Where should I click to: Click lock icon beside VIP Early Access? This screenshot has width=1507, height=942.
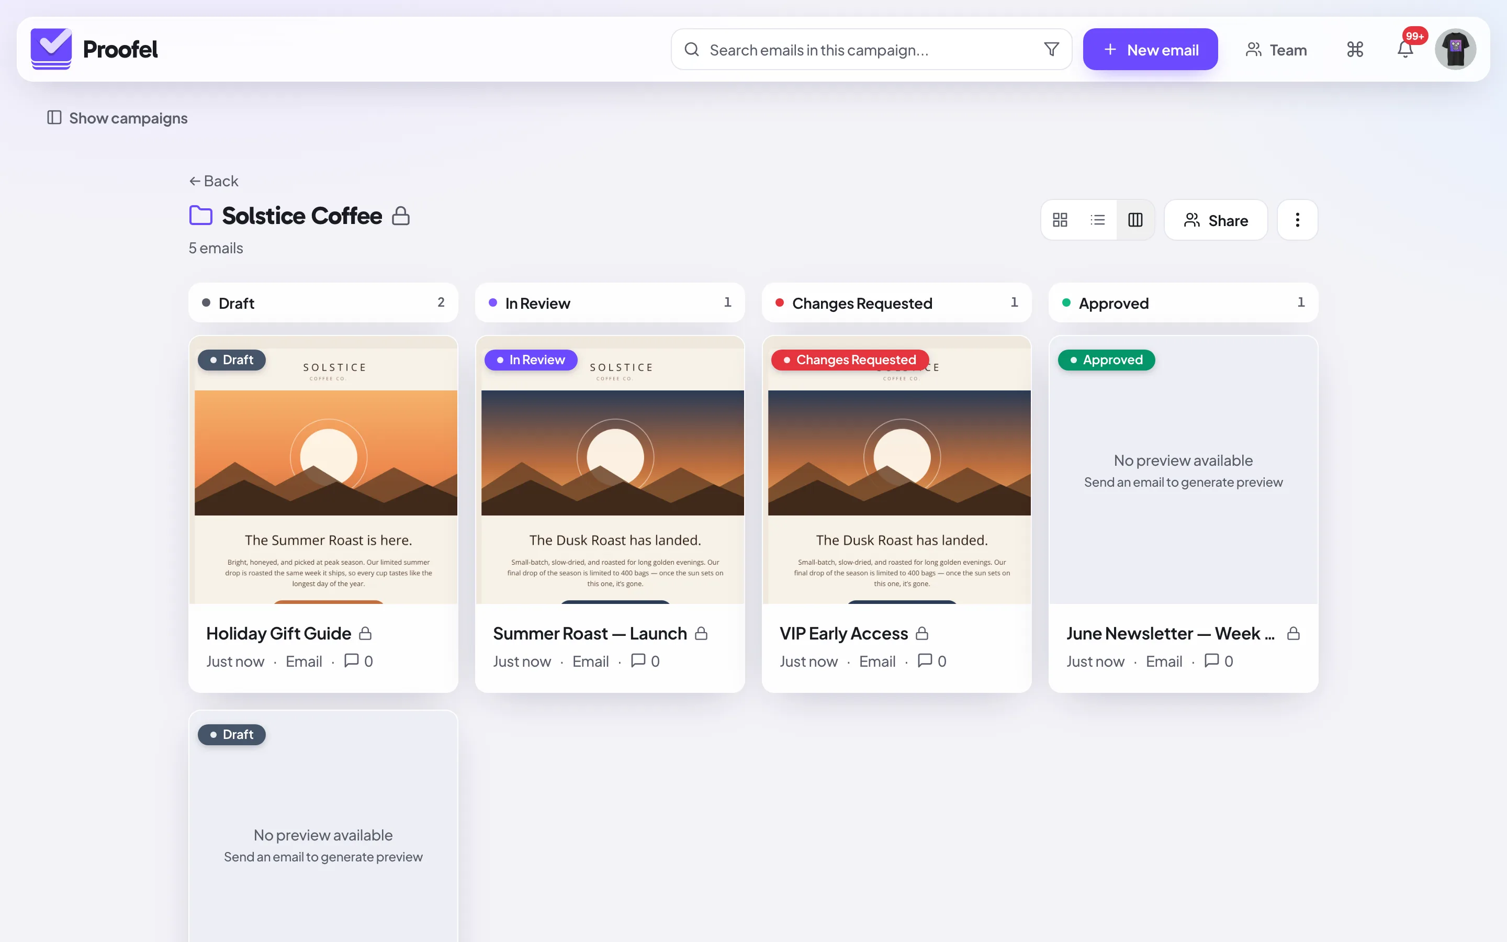point(923,634)
